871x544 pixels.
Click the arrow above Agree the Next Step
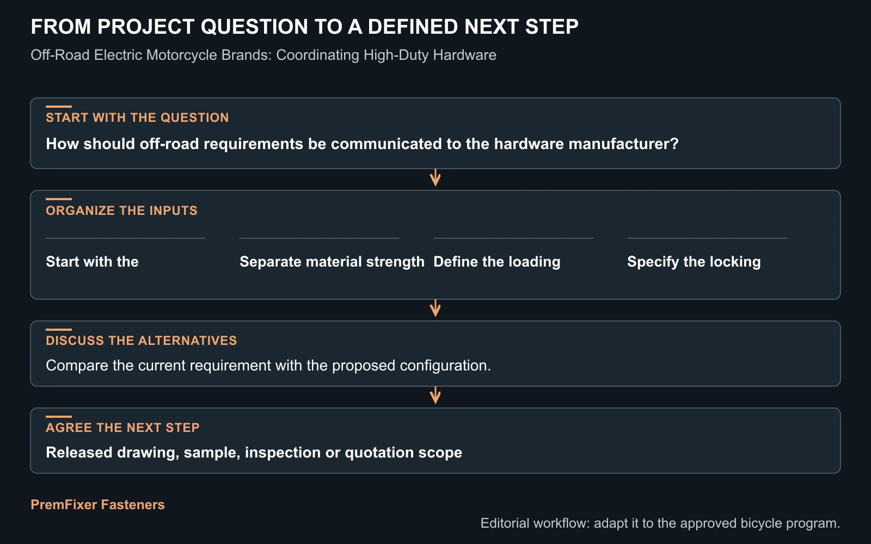[x=435, y=395]
